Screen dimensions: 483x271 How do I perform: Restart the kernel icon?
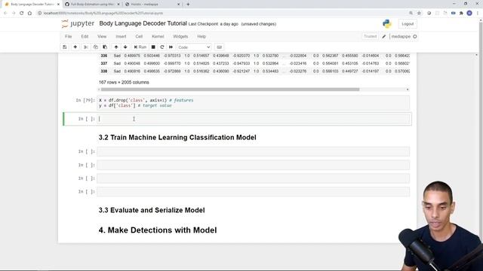click(162, 47)
